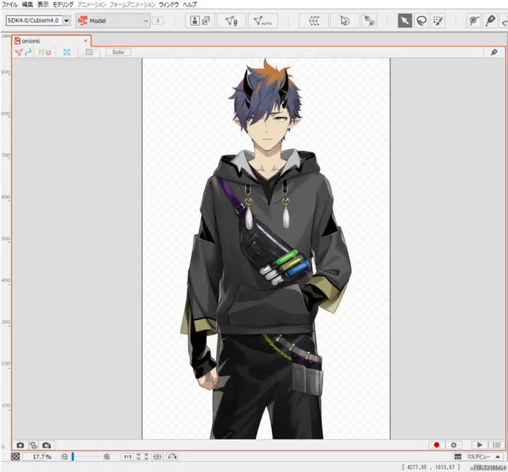Toggle the curved path display icon

[28, 52]
